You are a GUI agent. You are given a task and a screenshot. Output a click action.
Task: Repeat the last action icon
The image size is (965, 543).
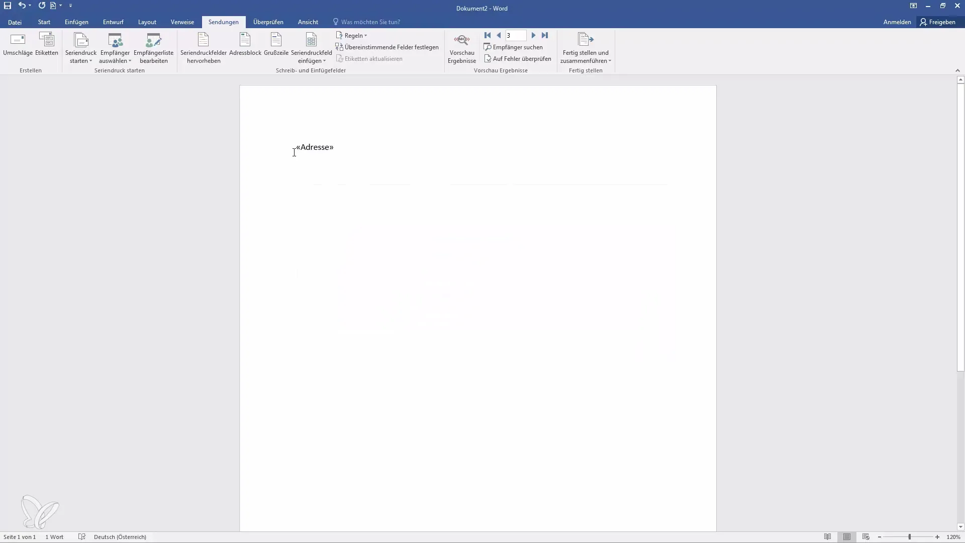[x=42, y=6]
